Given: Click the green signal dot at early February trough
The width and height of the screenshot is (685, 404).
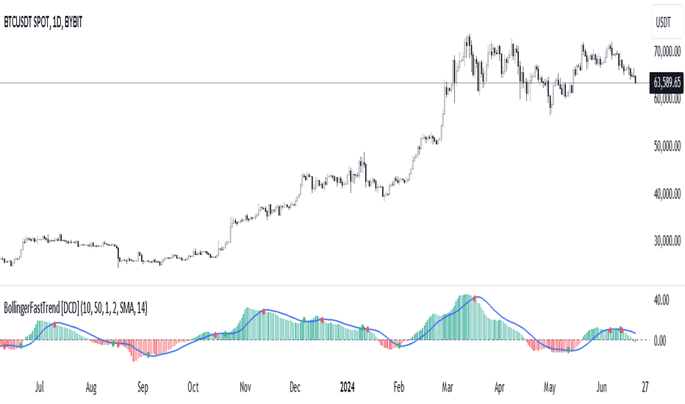Looking at the screenshot, I should point(399,345).
